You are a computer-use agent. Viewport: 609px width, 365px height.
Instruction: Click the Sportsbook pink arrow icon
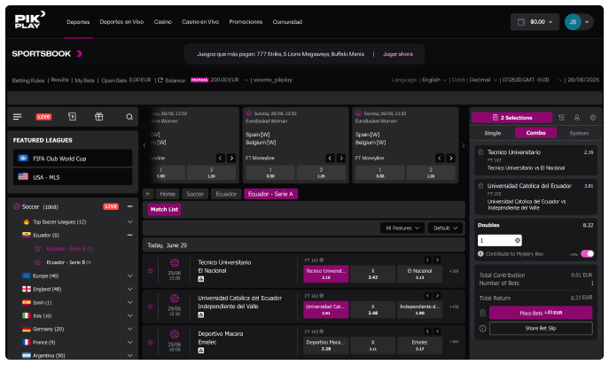point(79,53)
